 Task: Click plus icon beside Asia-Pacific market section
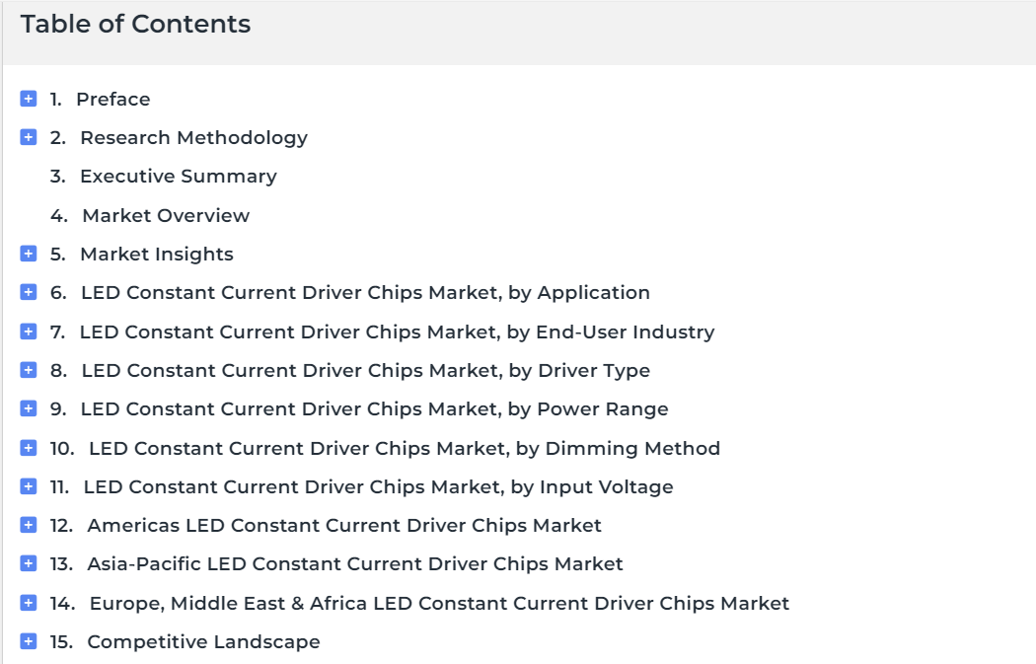tap(29, 562)
